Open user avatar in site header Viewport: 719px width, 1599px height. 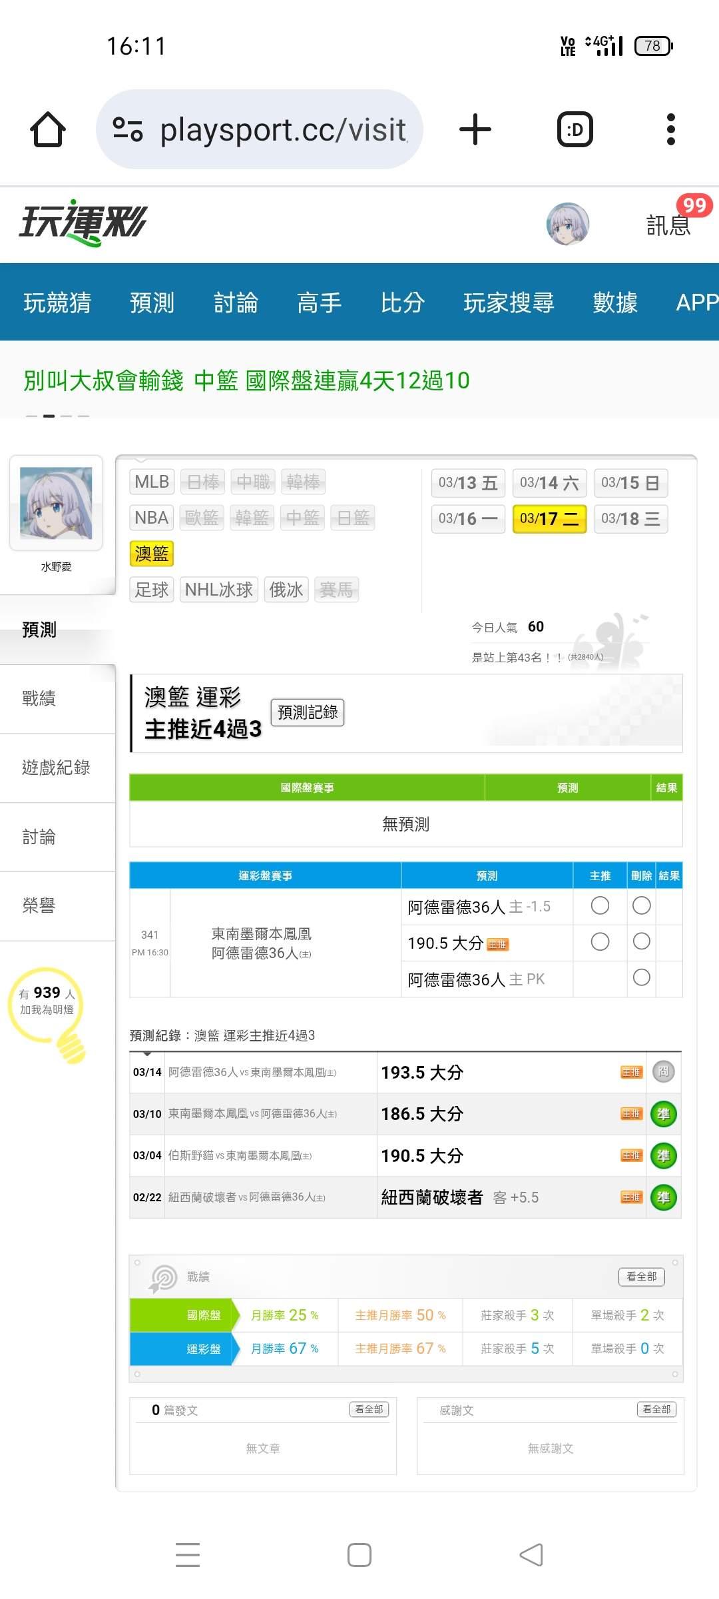point(568,224)
